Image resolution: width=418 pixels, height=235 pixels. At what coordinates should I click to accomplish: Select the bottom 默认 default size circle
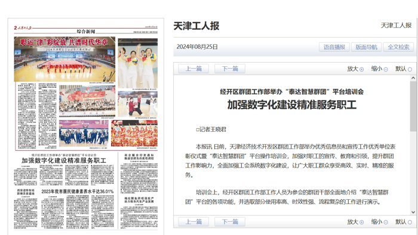click(x=410, y=222)
